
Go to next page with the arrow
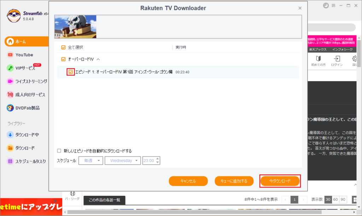[x=303, y=200]
